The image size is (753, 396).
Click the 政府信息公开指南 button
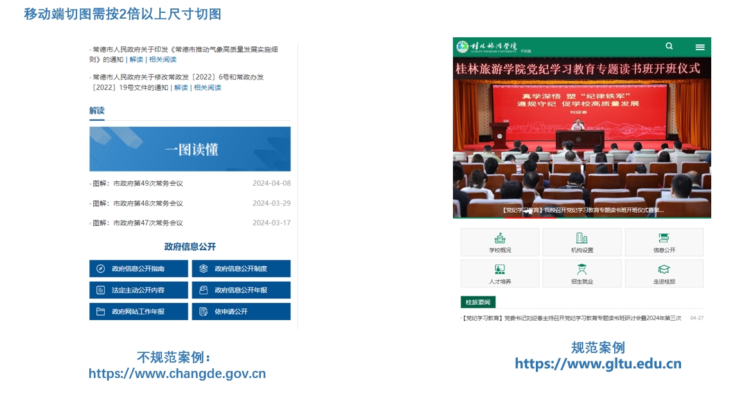point(138,269)
